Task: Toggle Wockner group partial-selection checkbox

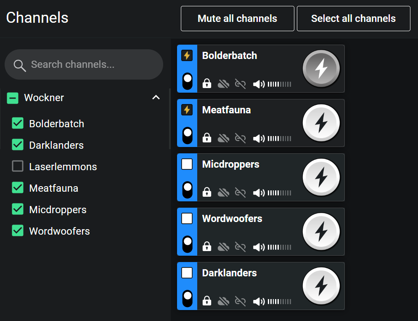Action: (x=13, y=98)
